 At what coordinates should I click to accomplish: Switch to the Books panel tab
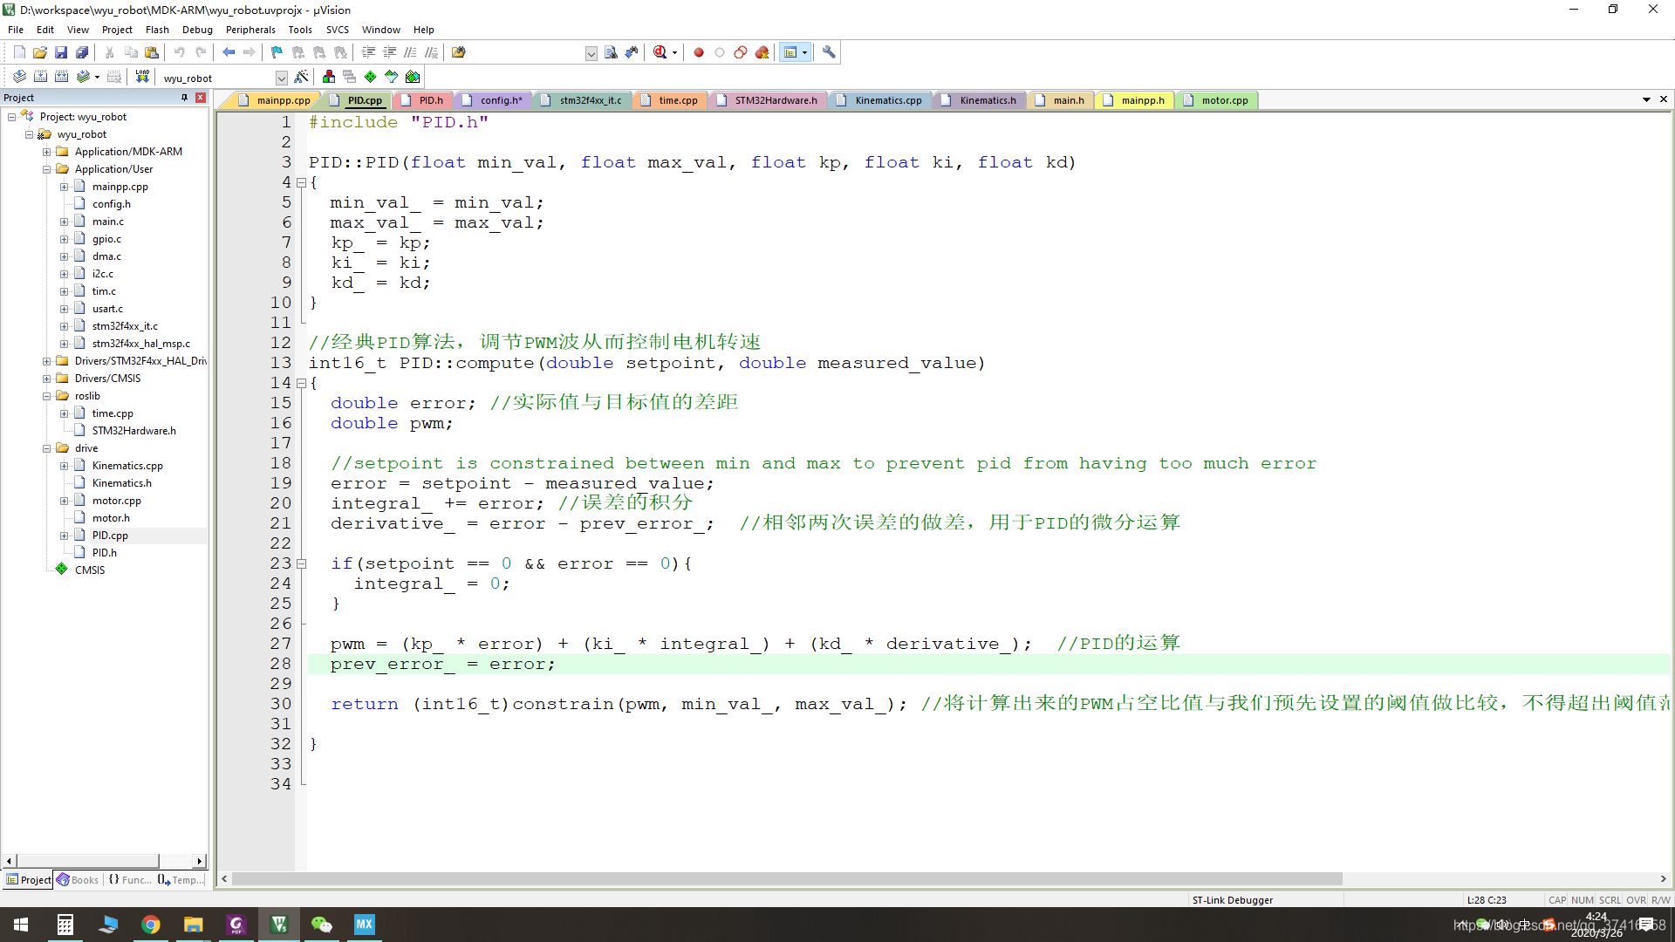tap(79, 880)
